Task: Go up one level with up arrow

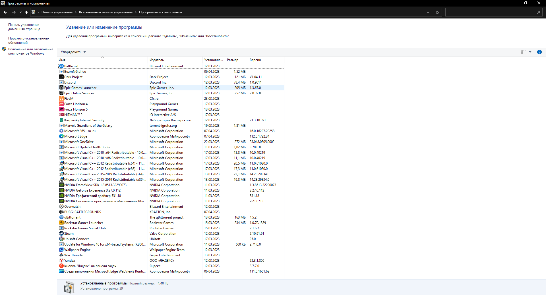Action: [x=26, y=12]
